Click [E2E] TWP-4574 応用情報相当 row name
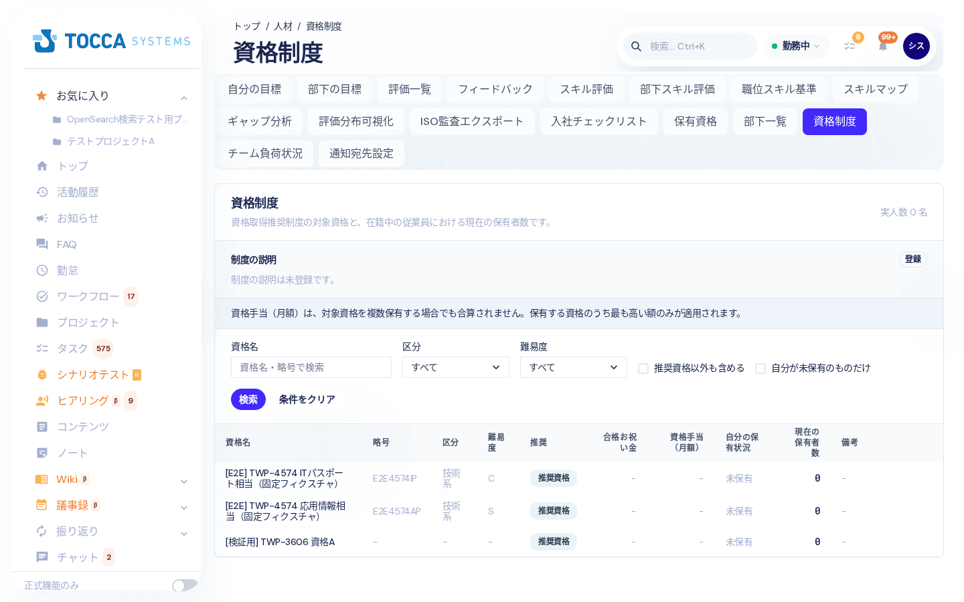The width and height of the screenshot is (964, 602). [286, 511]
